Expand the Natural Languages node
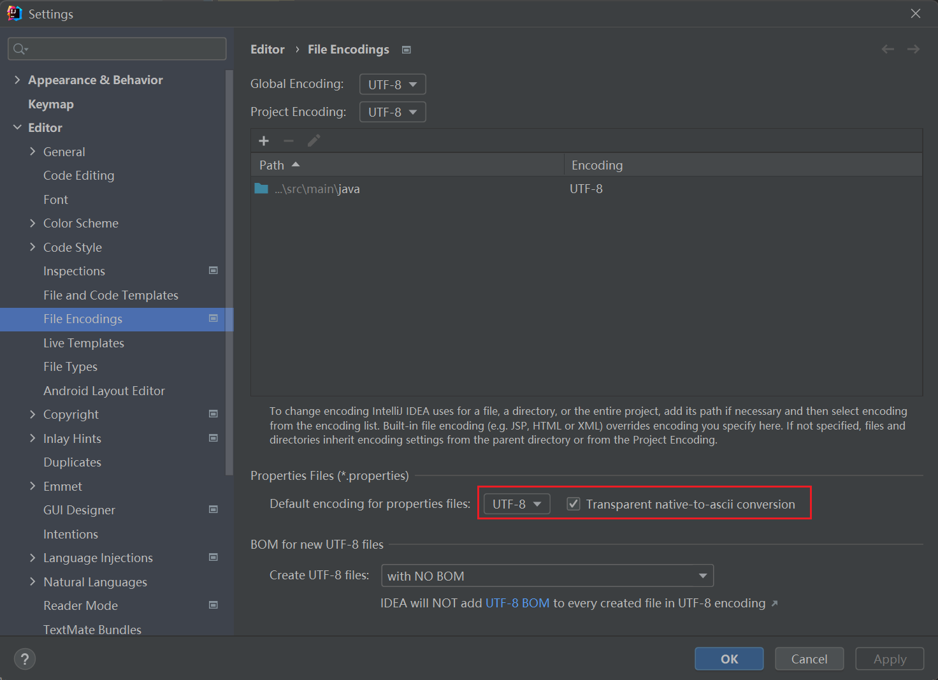The image size is (938, 680). 32,582
